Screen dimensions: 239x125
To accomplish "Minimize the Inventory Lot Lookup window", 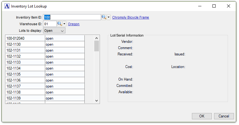I will coord(200,6).
